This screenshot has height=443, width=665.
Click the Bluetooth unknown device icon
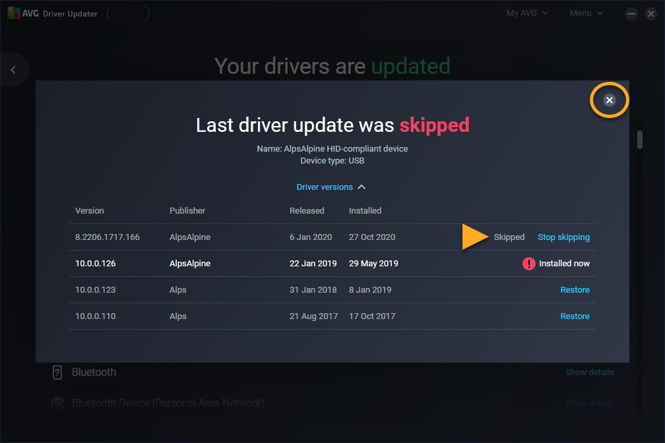click(x=57, y=372)
